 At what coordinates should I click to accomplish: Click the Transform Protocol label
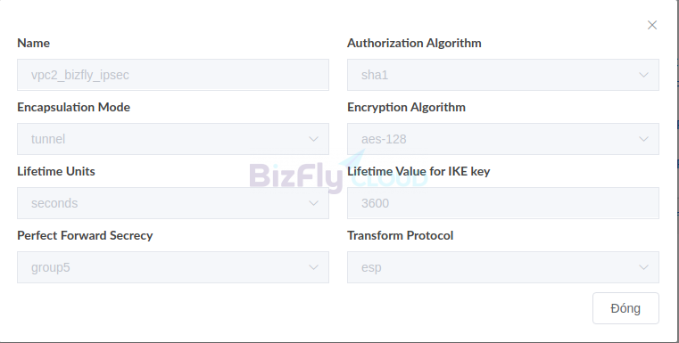(400, 235)
